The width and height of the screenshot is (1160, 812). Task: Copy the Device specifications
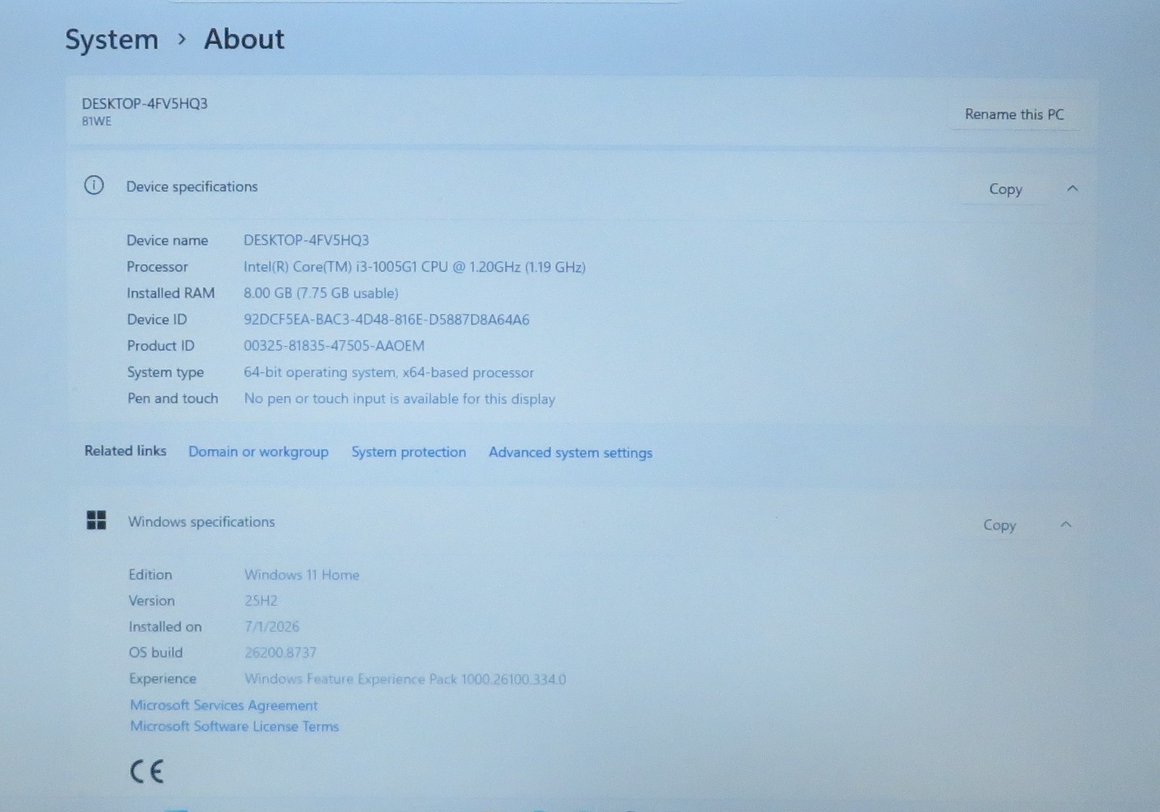(x=1006, y=189)
